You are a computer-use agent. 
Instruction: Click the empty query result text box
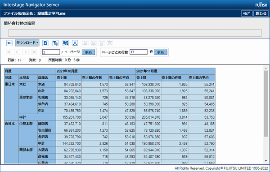(x=135, y=33)
